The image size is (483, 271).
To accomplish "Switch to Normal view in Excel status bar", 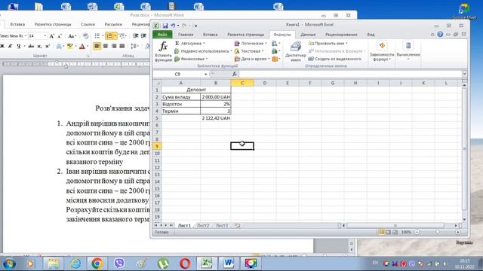I will point(381,233).
